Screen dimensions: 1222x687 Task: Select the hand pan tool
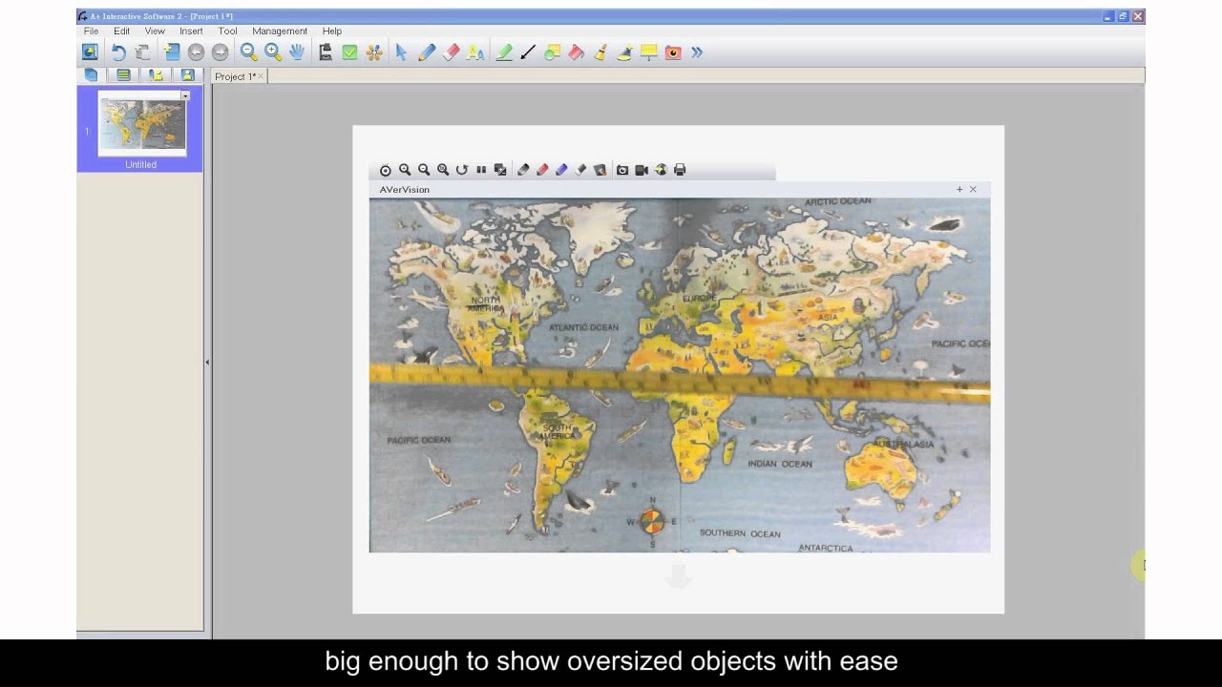[x=297, y=52]
